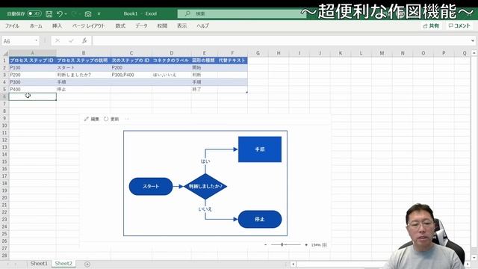Screen dimensions: 478x269
Task: Open the 校閲 ribbon tab
Action: [x=162, y=26]
